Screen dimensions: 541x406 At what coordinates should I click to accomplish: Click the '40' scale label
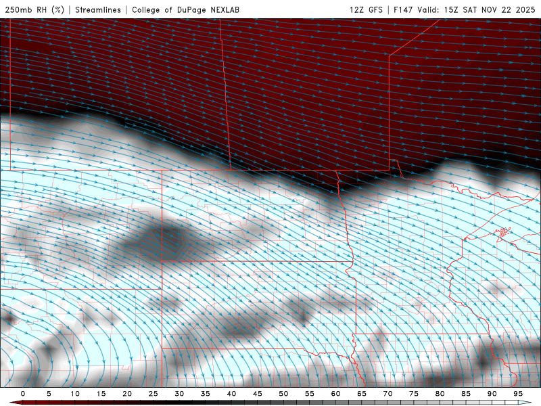(x=231, y=394)
